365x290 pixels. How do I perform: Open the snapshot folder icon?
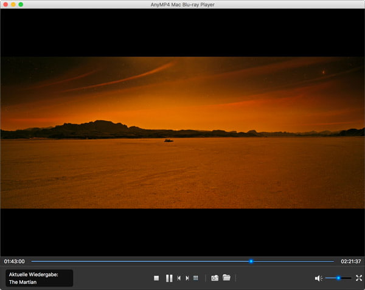click(226, 277)
